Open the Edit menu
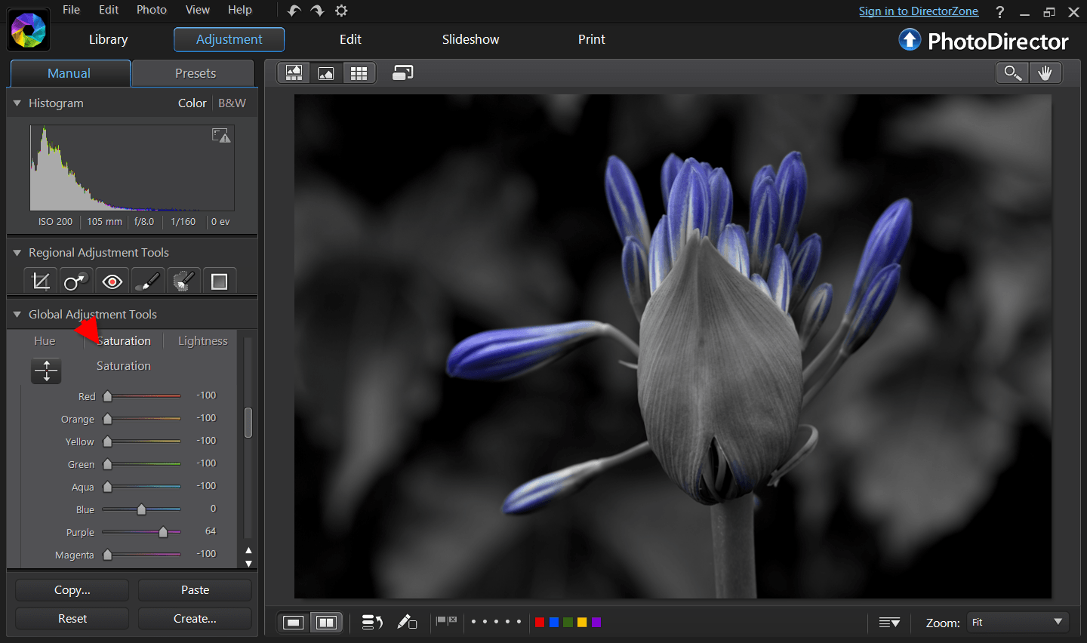The image size is (1087, 643). (x=109, y=10)
